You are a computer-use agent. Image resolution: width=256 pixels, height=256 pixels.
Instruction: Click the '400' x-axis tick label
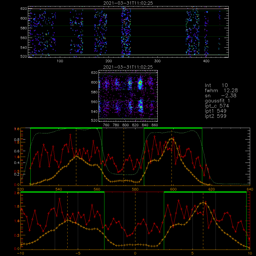pyautogui.click(x=206, y=61)
